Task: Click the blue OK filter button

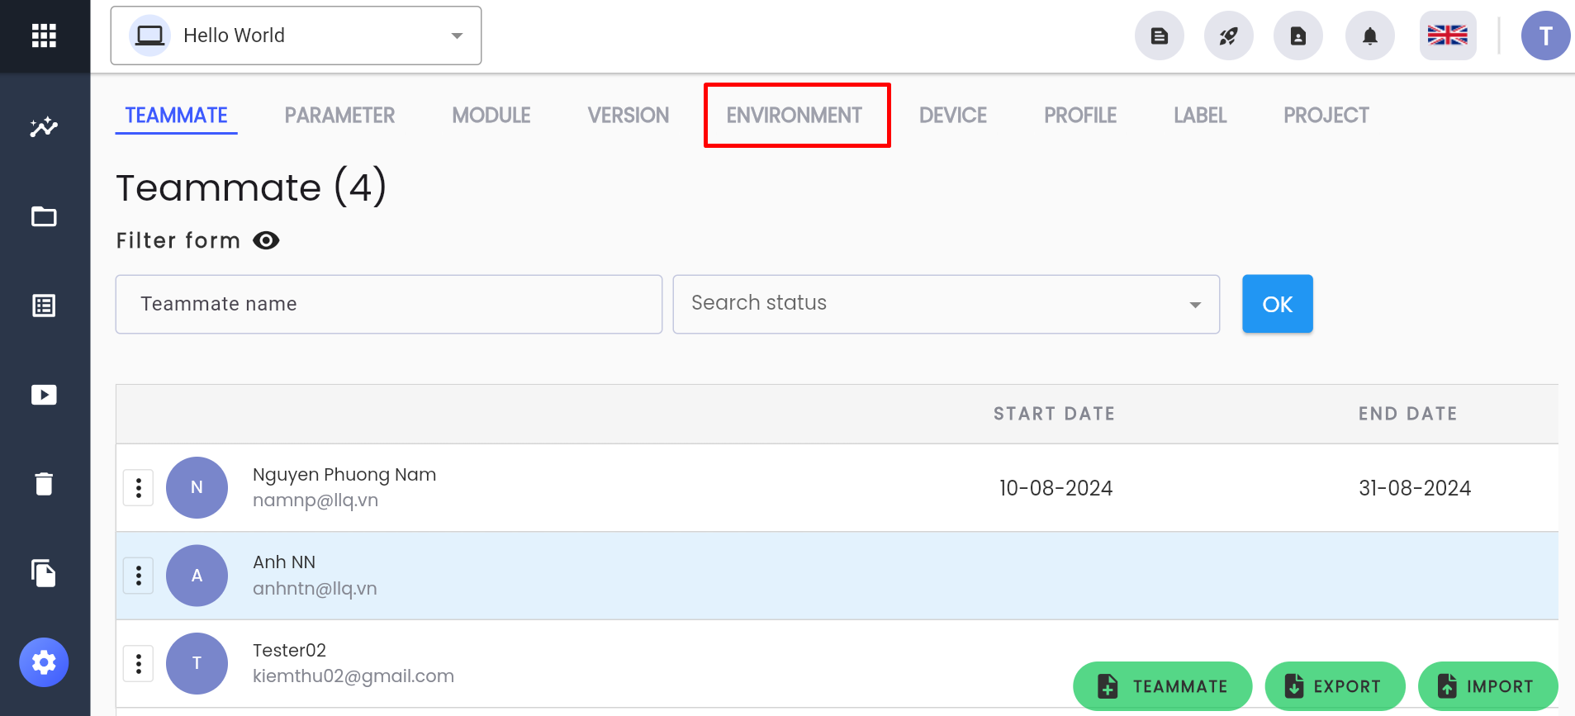Action: click(x=1278, y=304)
